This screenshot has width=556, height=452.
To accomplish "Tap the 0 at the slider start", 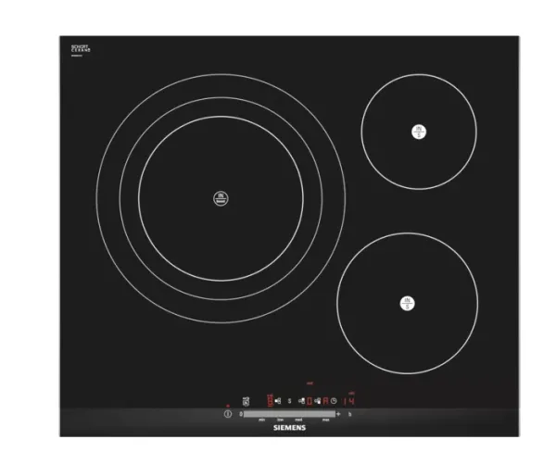I will 241,414.
